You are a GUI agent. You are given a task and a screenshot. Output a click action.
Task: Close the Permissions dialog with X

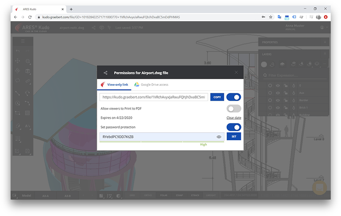[236, 73]
